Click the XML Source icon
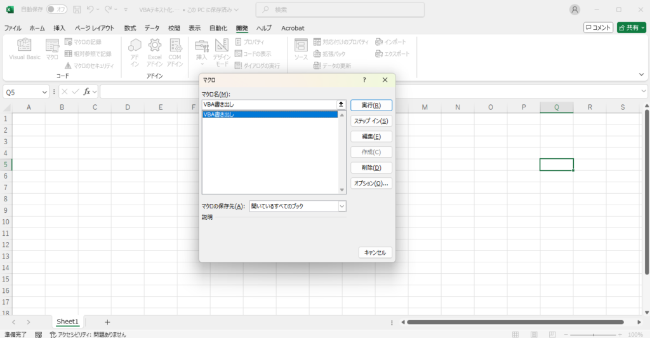The height and width of the screenshot is (338, 650). 301,46
